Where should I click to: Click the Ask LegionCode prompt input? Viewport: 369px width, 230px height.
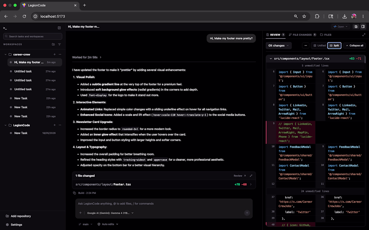[164, 204]
